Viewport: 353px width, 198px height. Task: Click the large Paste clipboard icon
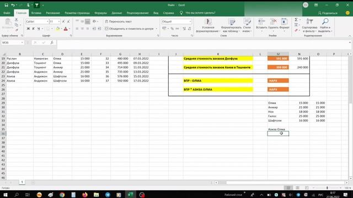8,22
